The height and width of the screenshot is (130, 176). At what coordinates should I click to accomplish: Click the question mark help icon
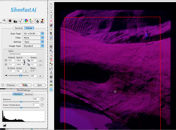[51, 8]
